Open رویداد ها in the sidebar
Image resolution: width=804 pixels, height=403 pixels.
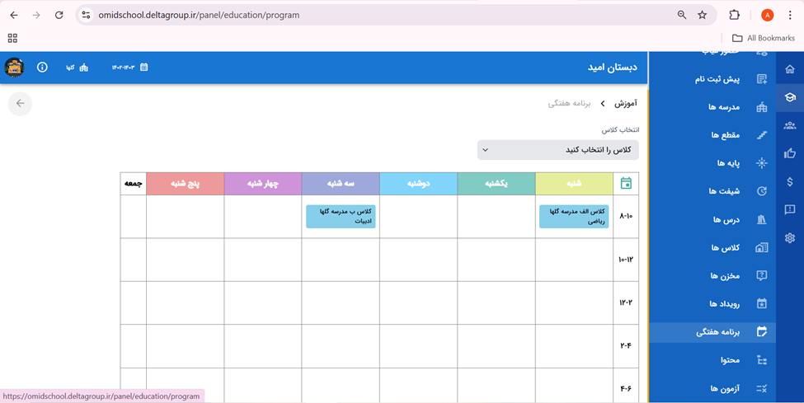click(712, 304)
